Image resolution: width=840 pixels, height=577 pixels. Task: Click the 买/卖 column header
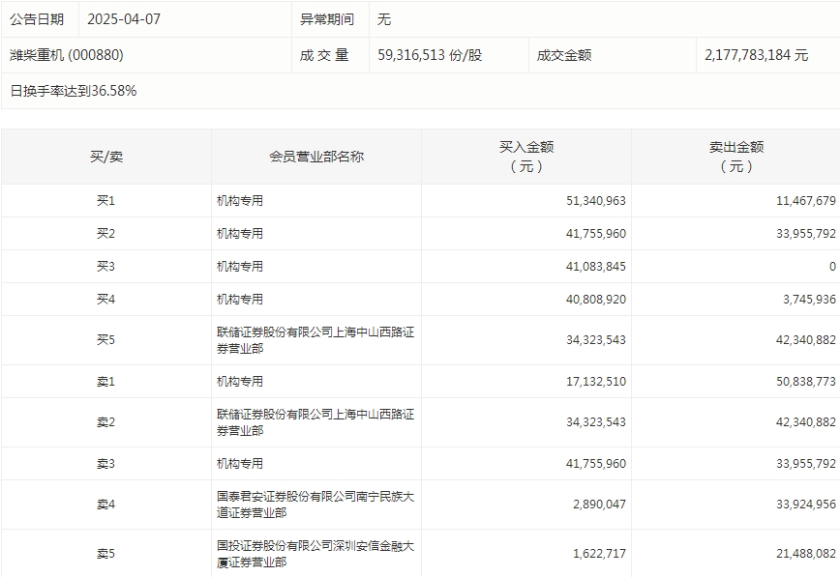(102, 156)
